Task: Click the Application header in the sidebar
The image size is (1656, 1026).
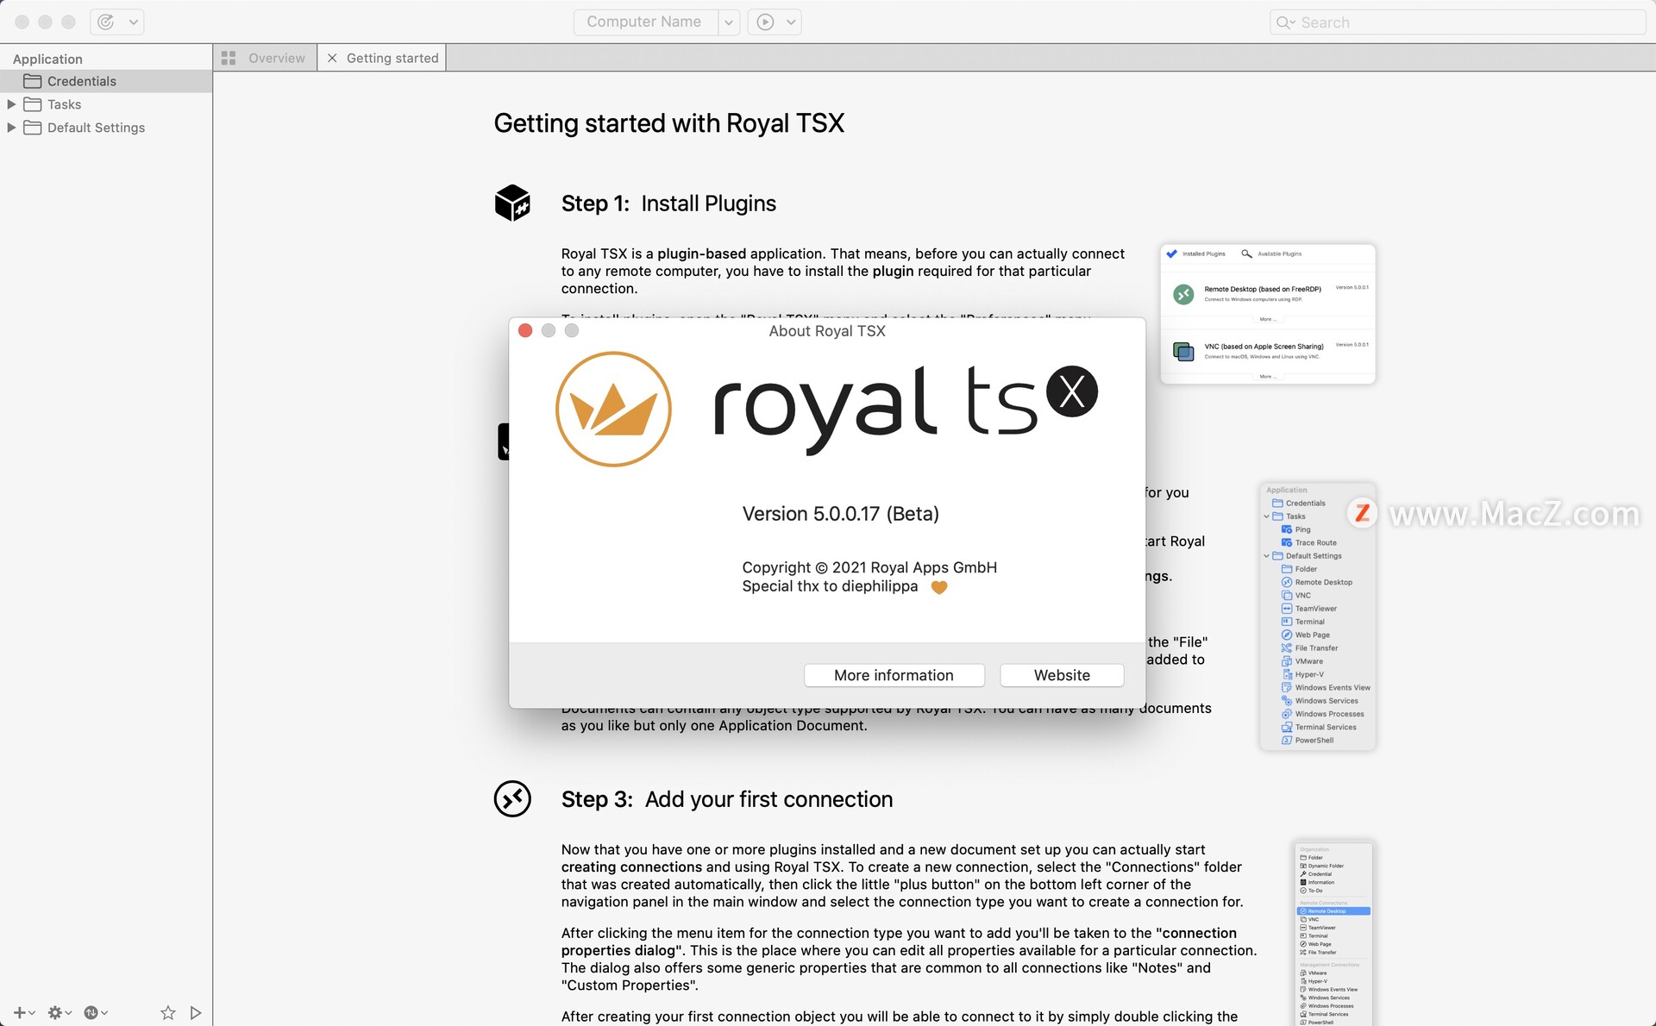Action: pyautogui.click(x=47, y=59)
